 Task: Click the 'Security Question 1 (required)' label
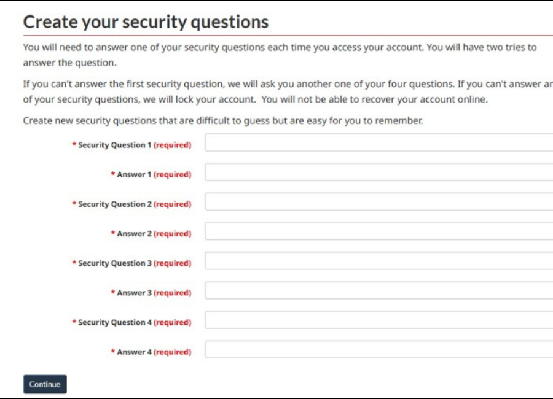131,145
